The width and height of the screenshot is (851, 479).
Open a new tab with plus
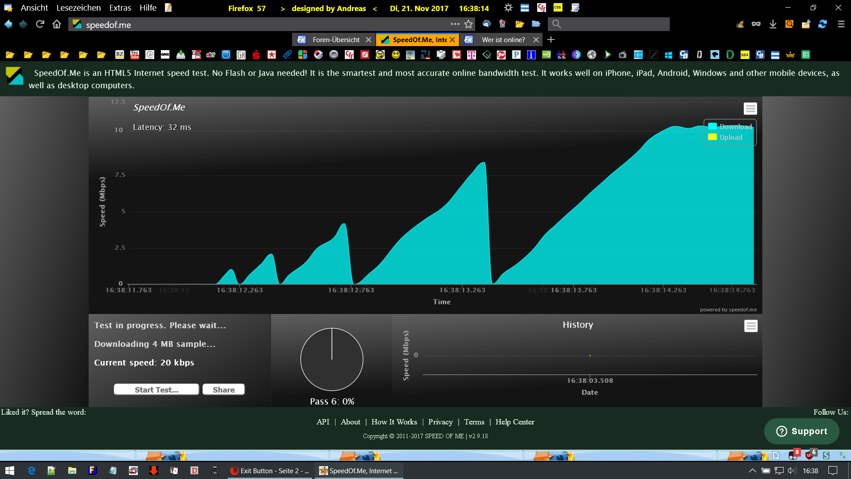(x=551, y=39)
